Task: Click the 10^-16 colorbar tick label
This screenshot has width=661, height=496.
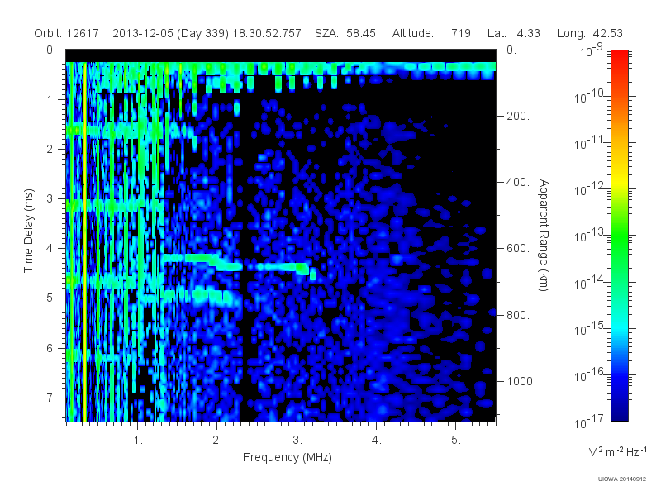Action: tap(590, 375)
